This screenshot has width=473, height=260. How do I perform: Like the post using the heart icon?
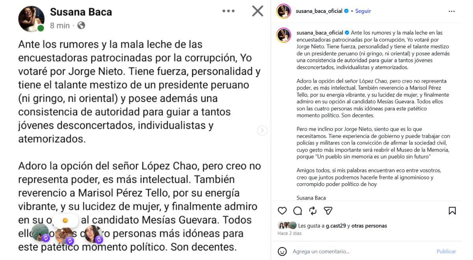click(x=281, y=211)
